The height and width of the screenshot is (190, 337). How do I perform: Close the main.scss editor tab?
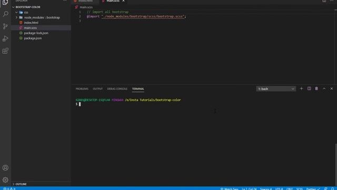tap(123, 1)
